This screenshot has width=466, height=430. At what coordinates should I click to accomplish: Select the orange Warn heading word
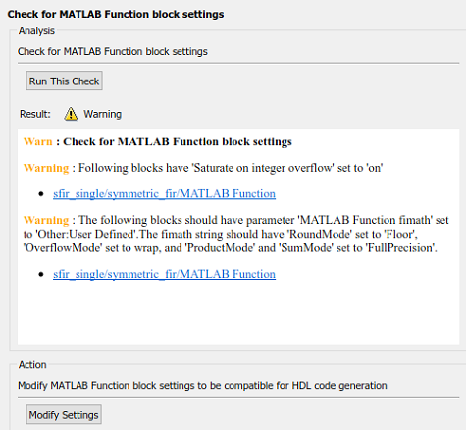[38, 141]
